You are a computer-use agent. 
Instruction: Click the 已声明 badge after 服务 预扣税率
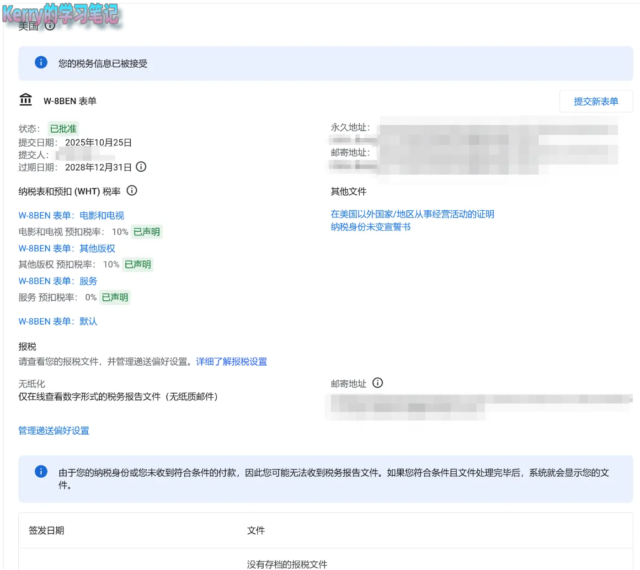tap(115, 297)
